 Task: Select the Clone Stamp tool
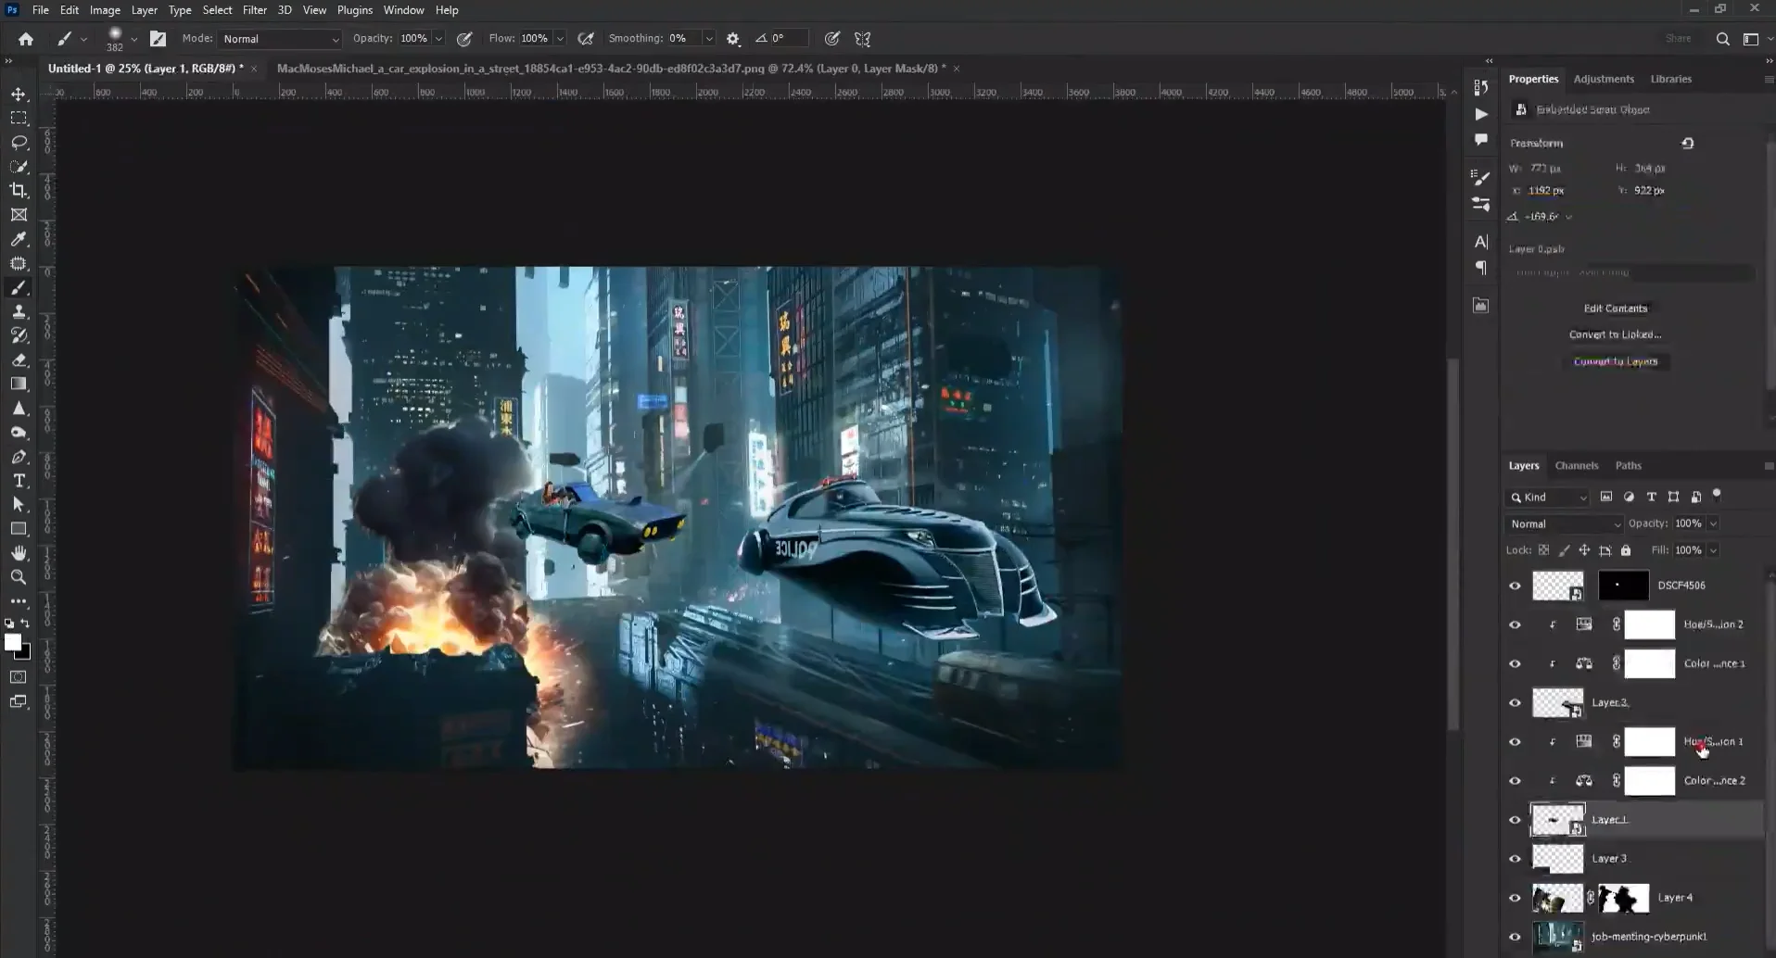point(19,312)
